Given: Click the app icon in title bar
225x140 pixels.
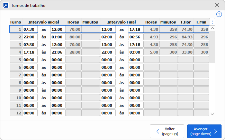Looking at the screenshot, I should click(x=6, y=6).
